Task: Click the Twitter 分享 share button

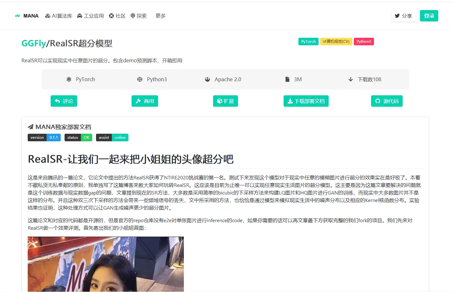Action: click(403, 16)
